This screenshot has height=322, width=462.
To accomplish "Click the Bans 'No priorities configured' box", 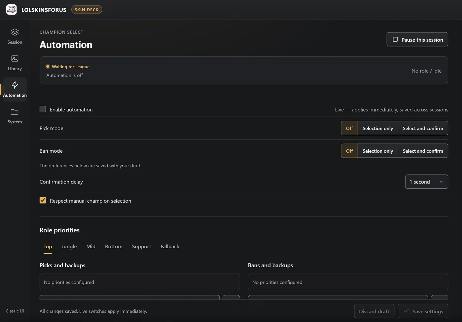I will click(348, 282).
